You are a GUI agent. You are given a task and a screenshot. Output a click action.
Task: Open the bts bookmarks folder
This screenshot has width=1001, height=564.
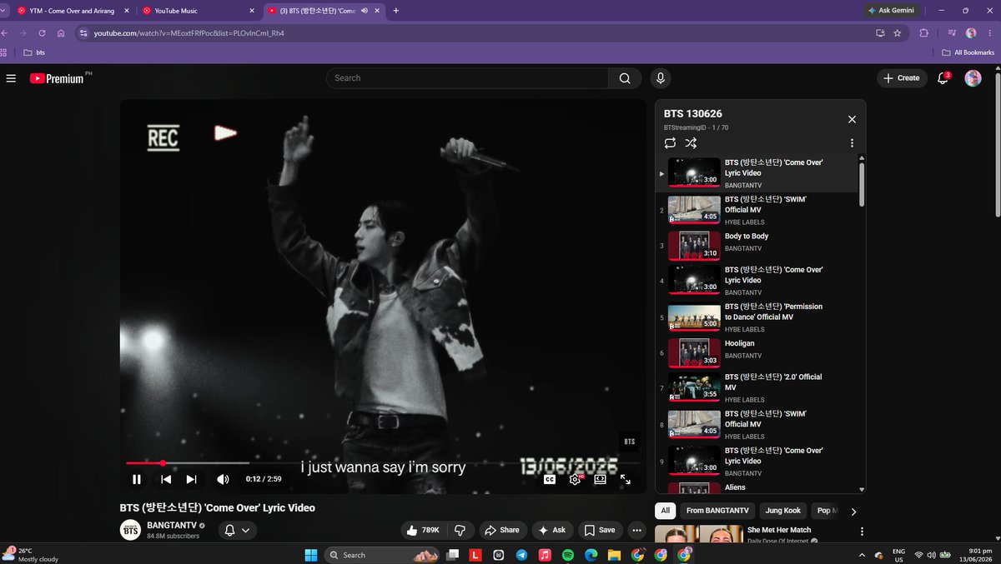click(34, 52)
